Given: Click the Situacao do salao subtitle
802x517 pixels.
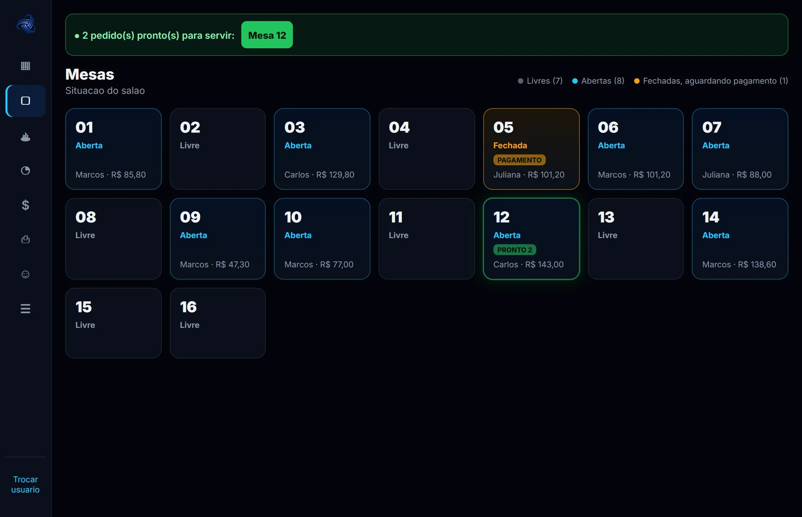Looking at the screenshot, I should (105, 91).
